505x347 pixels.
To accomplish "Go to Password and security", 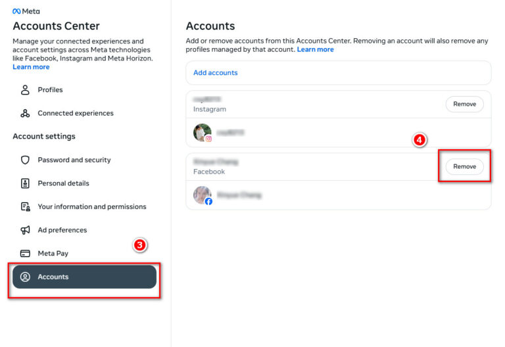I will (84, 160).
